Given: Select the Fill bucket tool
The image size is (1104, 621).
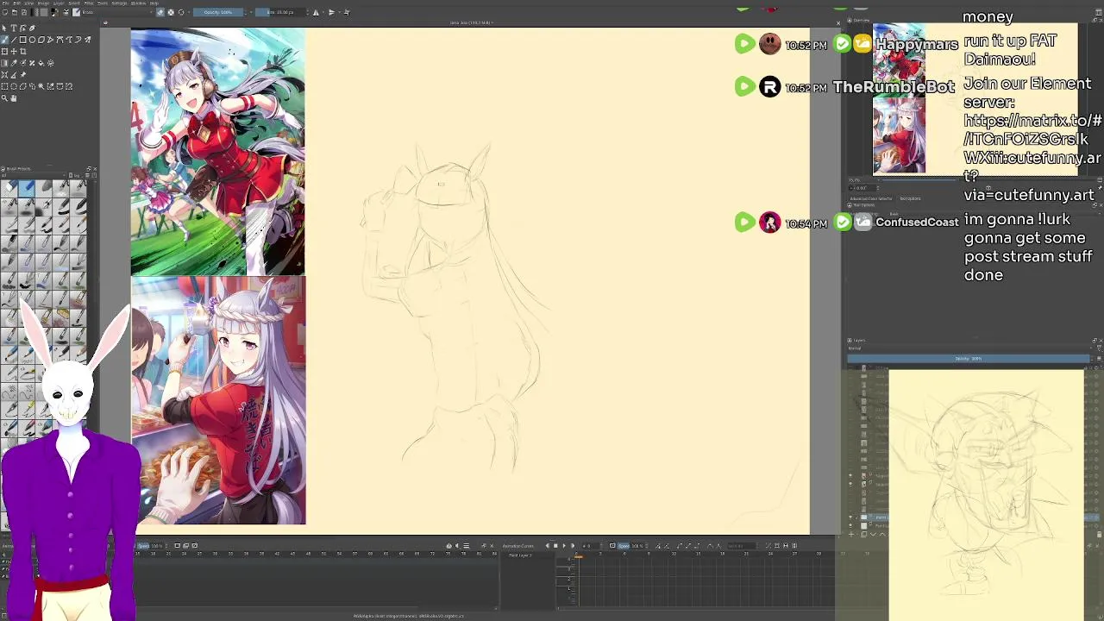Looking at the screenshot, I should pyautogui.click(x=41, y=63).
